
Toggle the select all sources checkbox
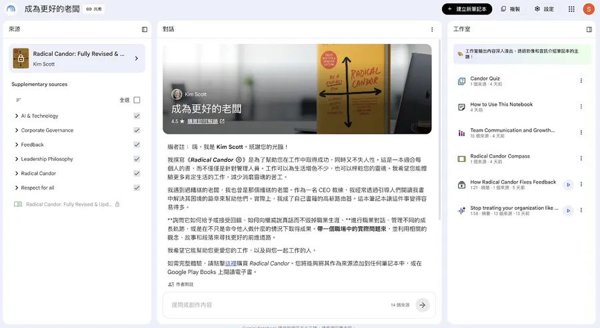(x=137, y=100)
